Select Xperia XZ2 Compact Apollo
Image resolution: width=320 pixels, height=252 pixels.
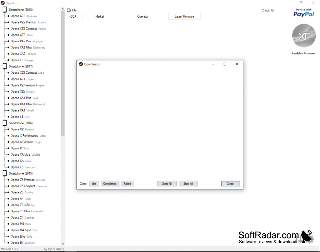(x=29, y=29)
